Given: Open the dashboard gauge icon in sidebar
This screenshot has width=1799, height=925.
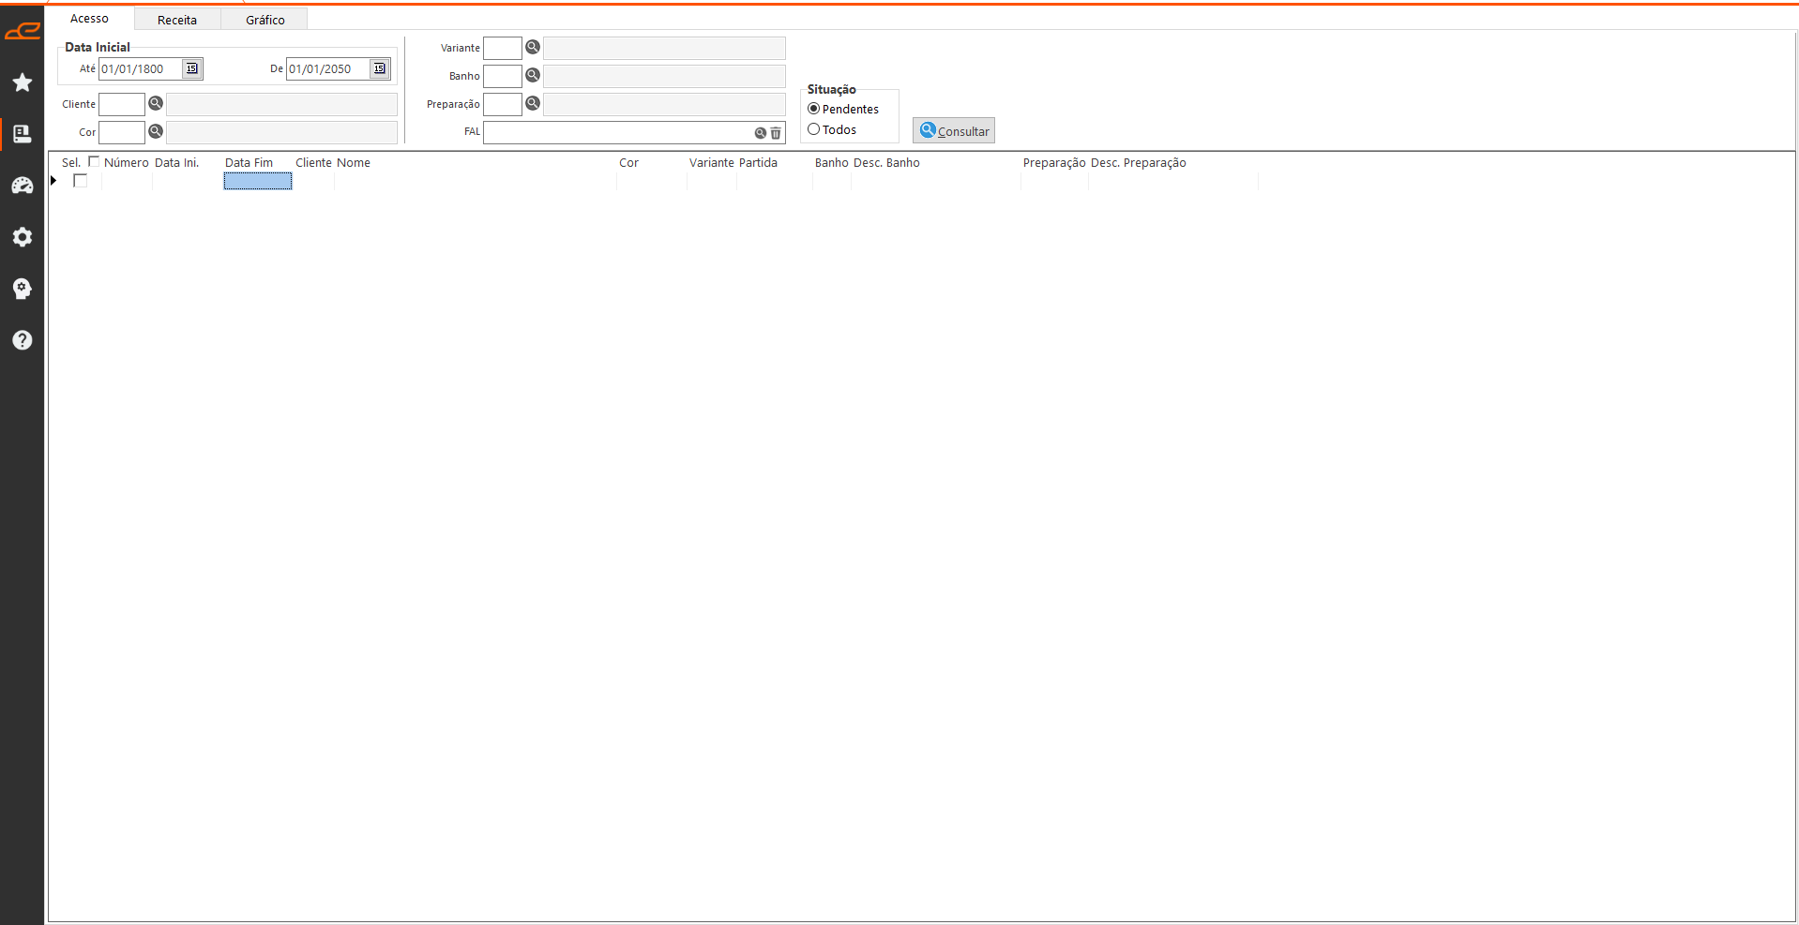Looking at the screenshot, I should 23,186.
